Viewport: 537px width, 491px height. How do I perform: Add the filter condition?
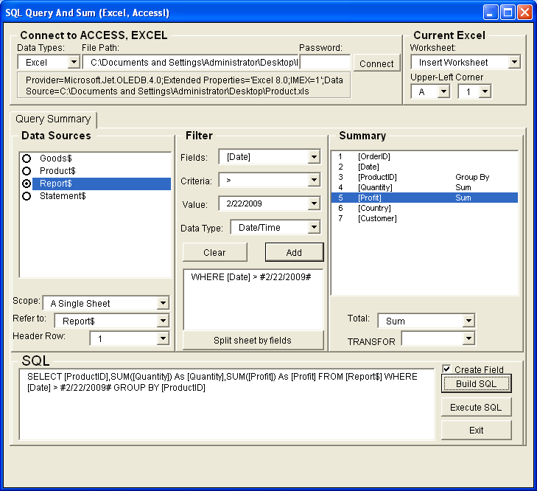(x=294, y=252)
